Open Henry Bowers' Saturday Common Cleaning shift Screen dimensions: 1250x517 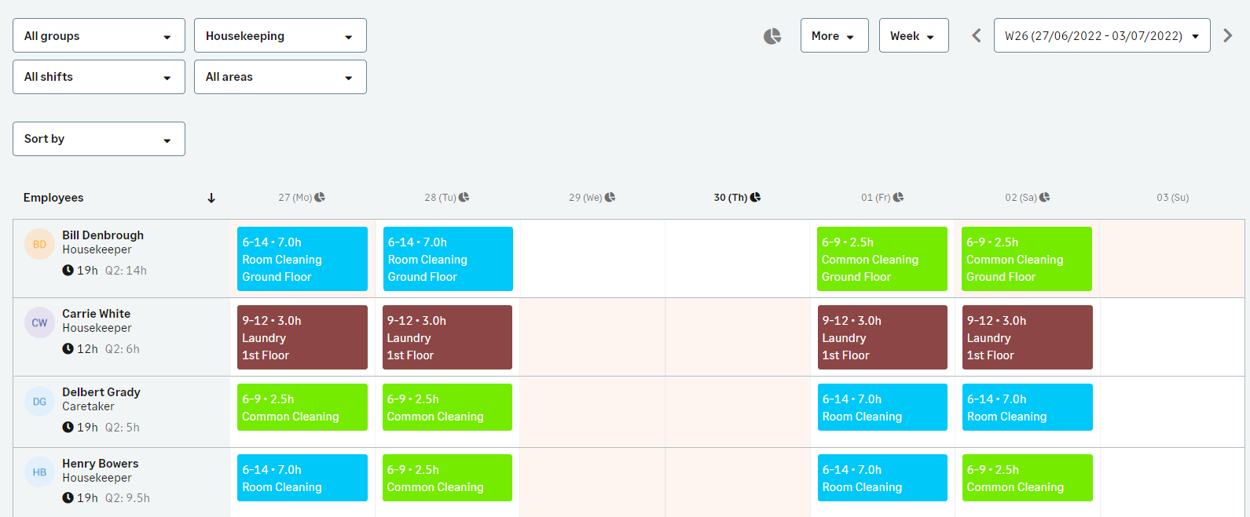coord(1028,478)
